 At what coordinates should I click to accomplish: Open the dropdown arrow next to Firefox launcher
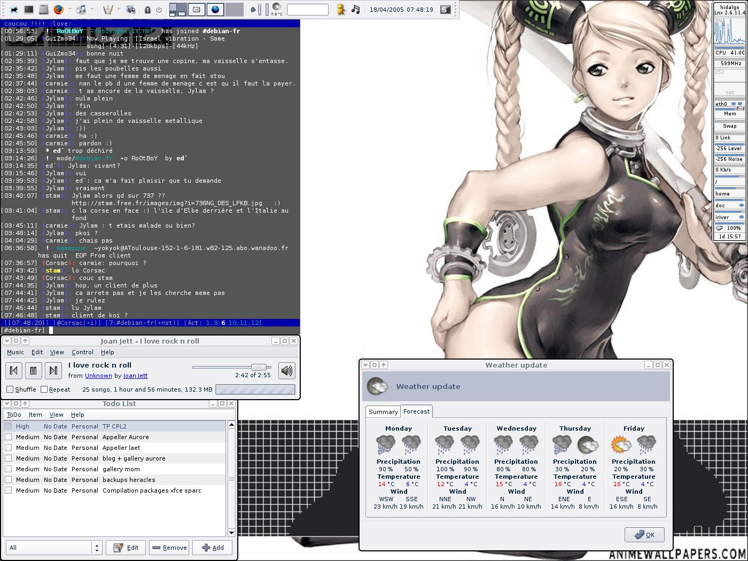point(69,10)
